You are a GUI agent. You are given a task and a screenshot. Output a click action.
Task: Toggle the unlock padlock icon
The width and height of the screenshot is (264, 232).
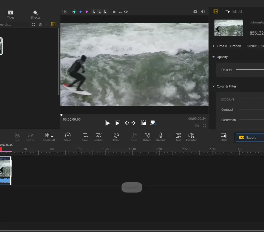(114, 12)
